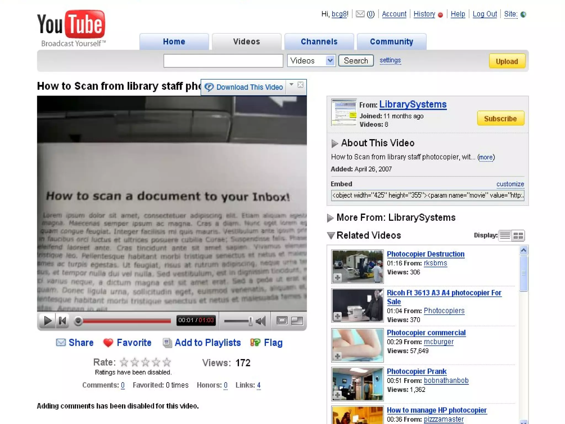Mute the video with speaker icon
The height and width of the screenshot is (424, 565).
tap(260, 321)
